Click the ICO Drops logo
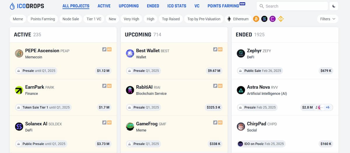 coord(27,6)
